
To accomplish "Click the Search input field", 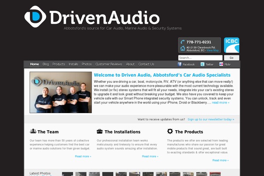I will coord(200,58).
